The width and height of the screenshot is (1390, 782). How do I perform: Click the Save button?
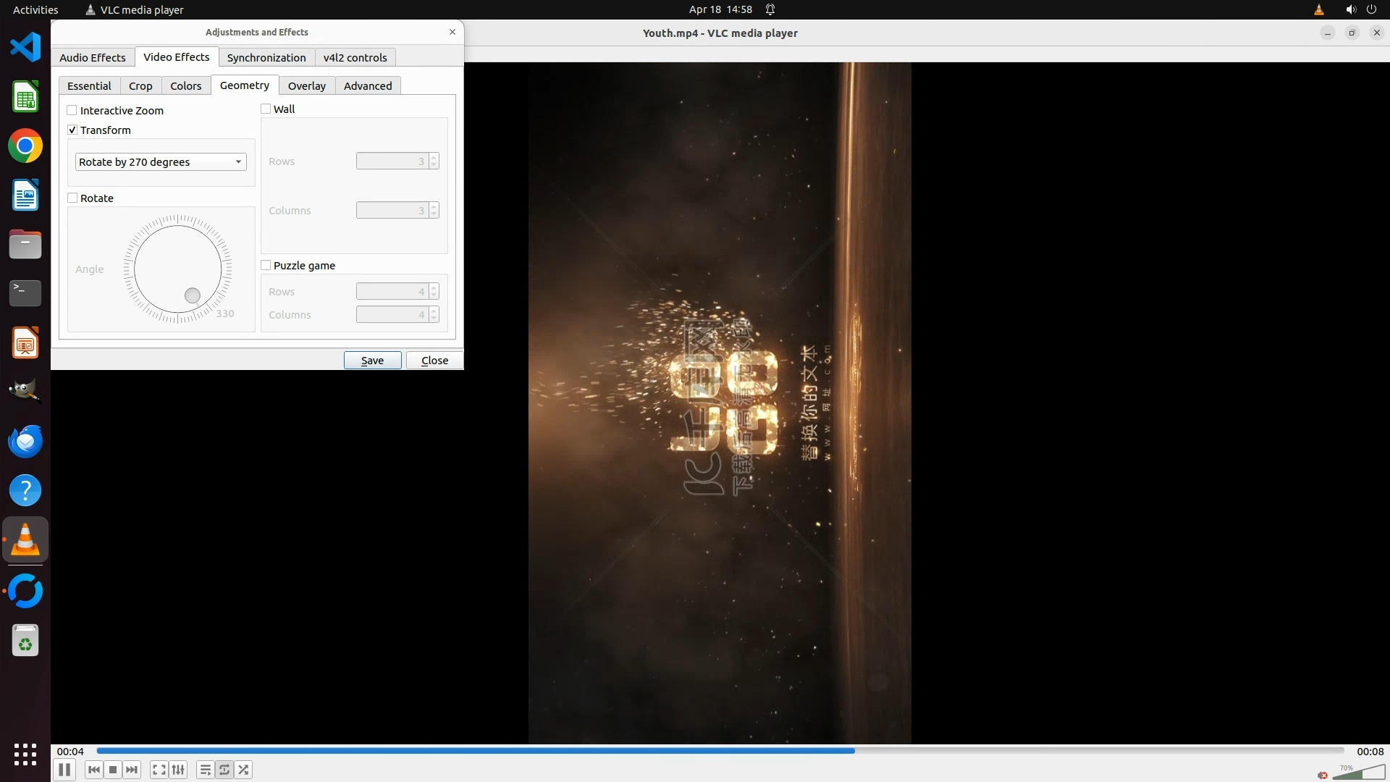tap(372, 361)
